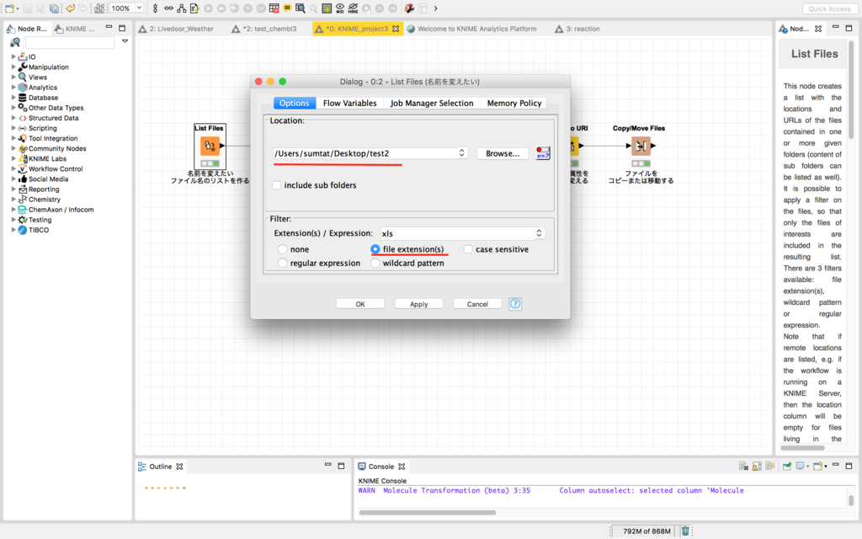Click the reset table red-X toolbar icon

coord(274,8)
